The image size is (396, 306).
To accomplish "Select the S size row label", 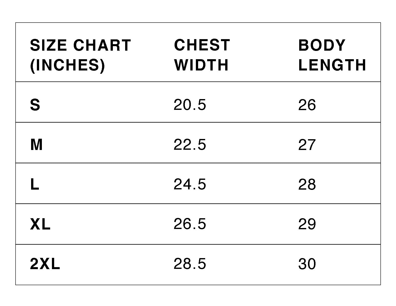I will point(35,105).
